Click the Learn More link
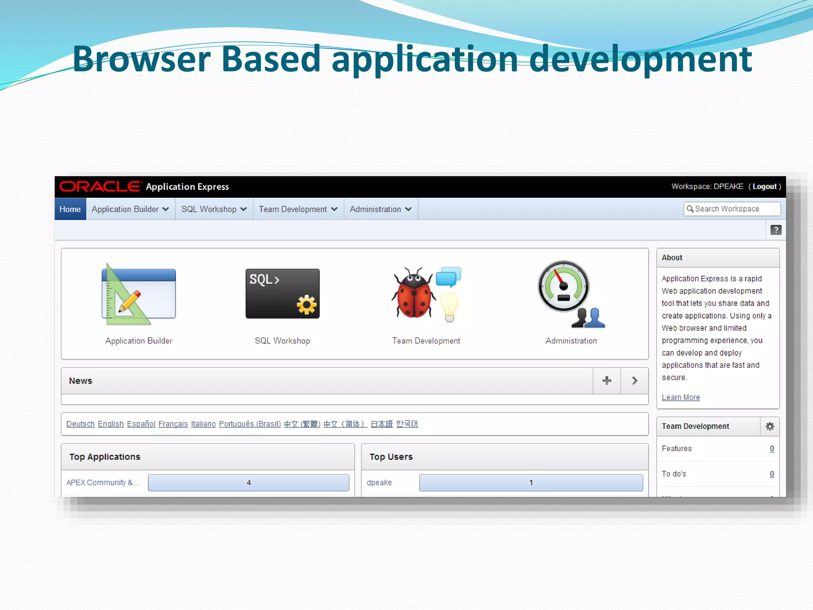The image size is (813, 610). [x=680, y=398]
